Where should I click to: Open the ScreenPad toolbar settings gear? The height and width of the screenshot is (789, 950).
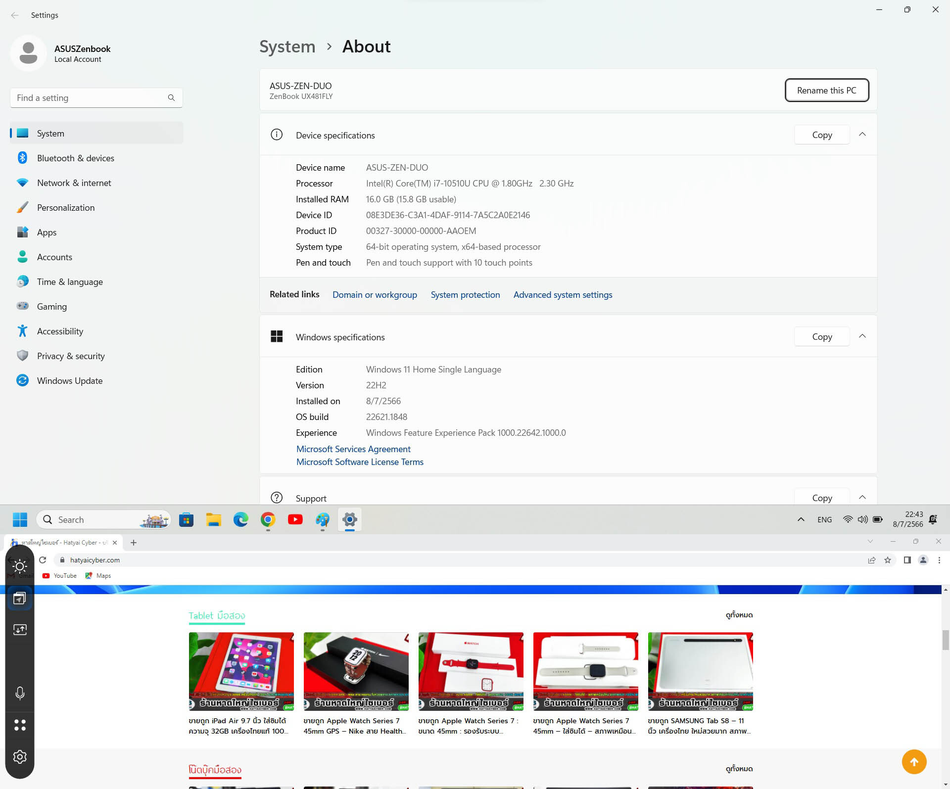tap(20, 757)
